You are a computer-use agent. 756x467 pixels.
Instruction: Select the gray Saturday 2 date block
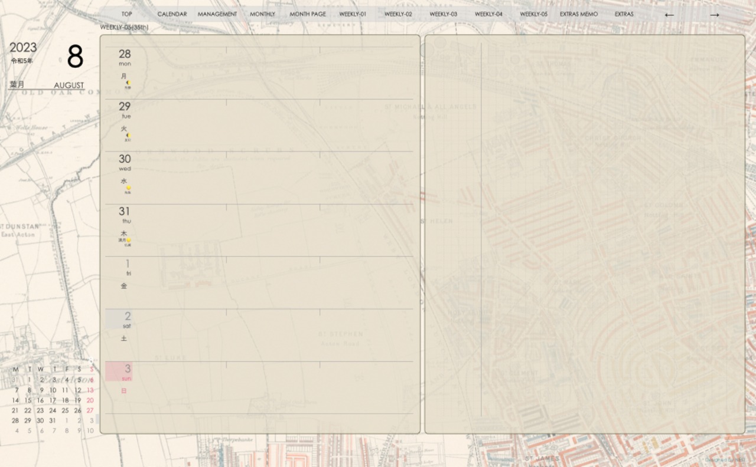[x=119, y=319]
